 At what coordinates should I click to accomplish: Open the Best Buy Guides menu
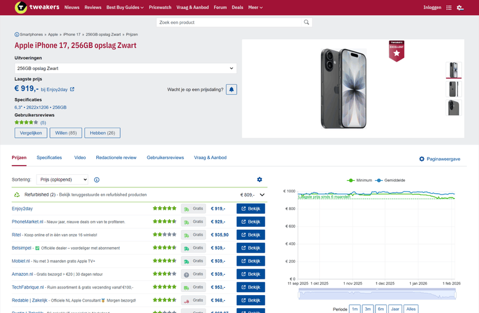[125, 7]
